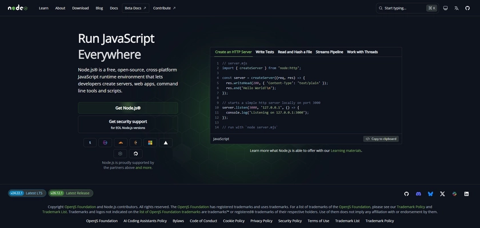Open the Privacy Policy footer link
The width and height of the screenshot is (480, 228).
click(x=261, y=221)
